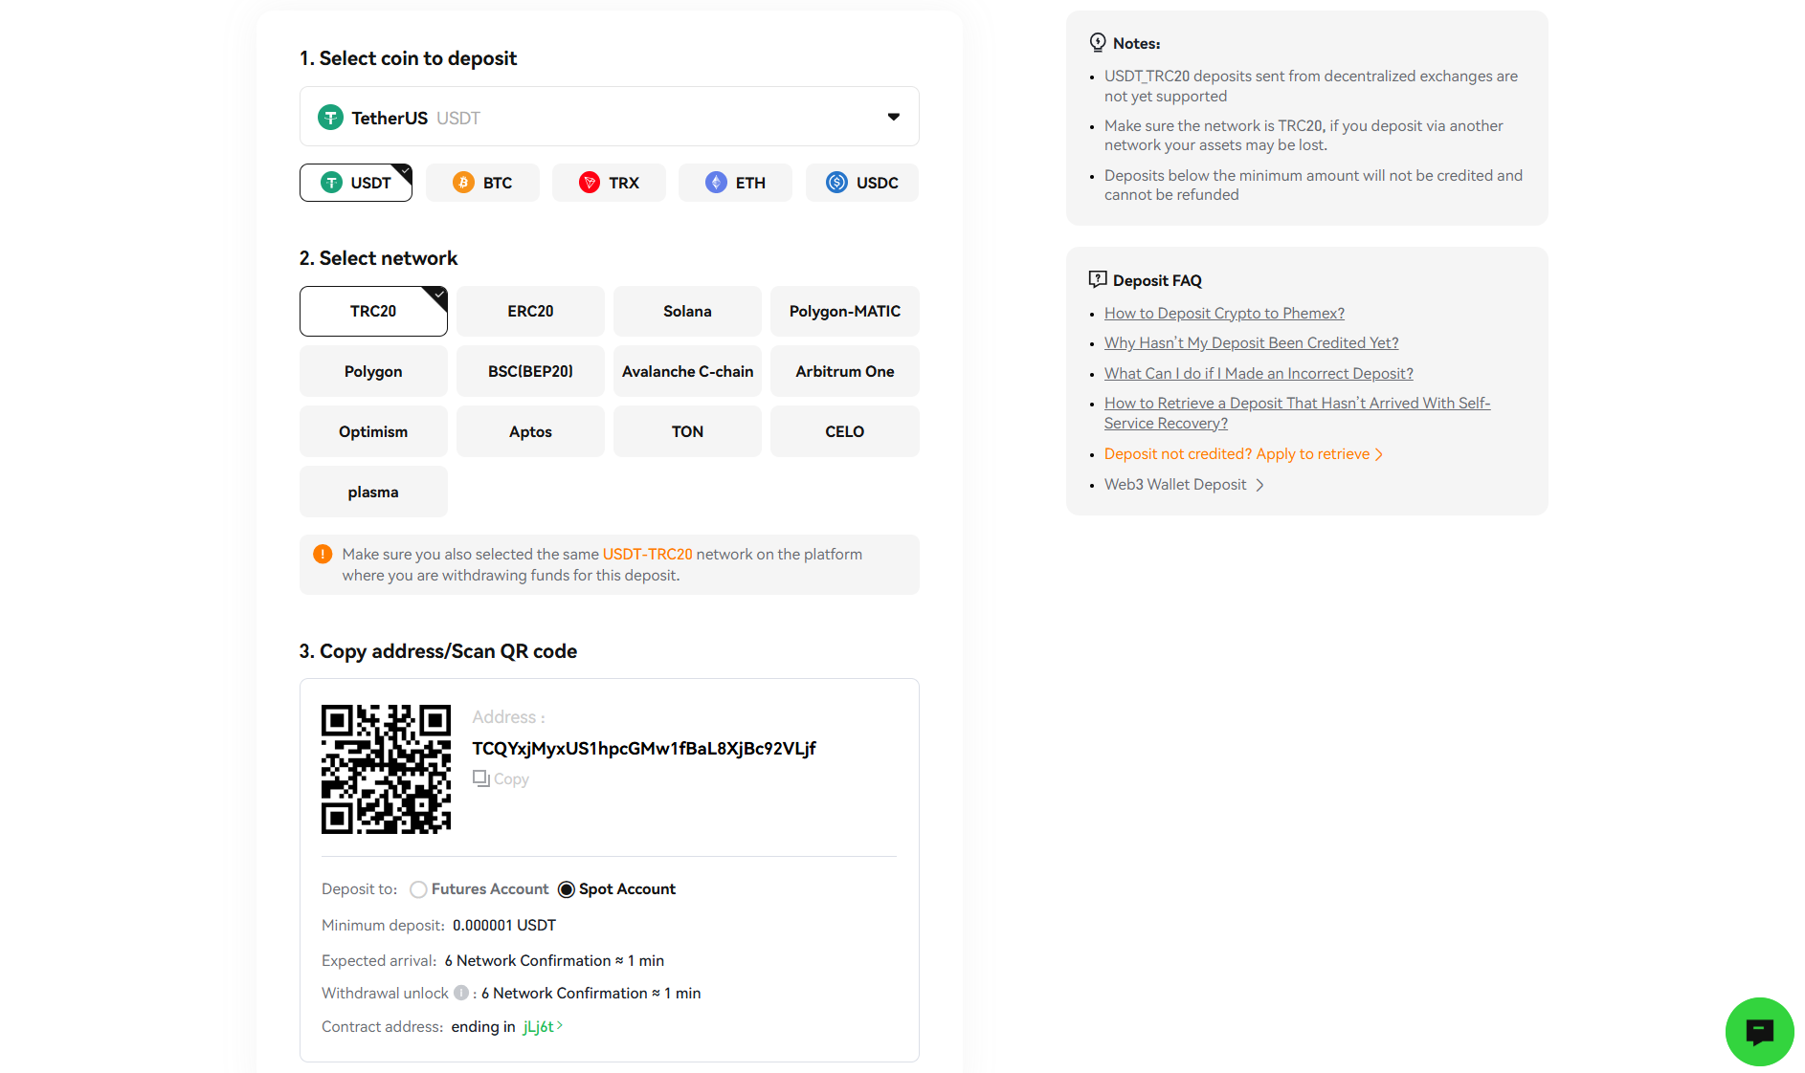Viewport: 1805px width, 1073px height.
Task: Click the withdrawal unlock info icon
Action: [x=461, y=993]
